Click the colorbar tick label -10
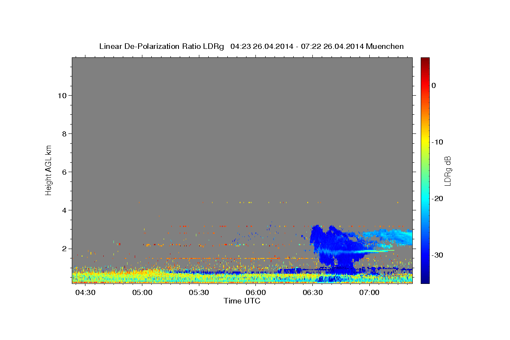This screenshot has height=340, width=510. 436,142
